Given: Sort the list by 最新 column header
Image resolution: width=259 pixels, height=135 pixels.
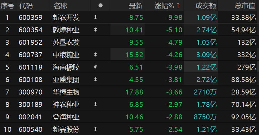Looking at the screenshot, I should point(136,6).
